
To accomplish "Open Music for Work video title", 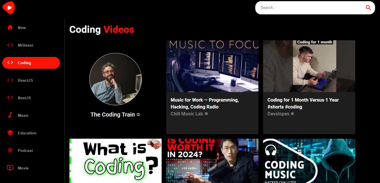I will point(205,103).
